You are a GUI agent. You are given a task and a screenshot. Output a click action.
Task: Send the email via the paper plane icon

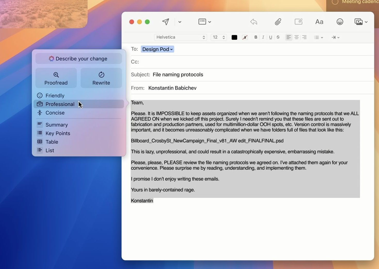[165, 22]
